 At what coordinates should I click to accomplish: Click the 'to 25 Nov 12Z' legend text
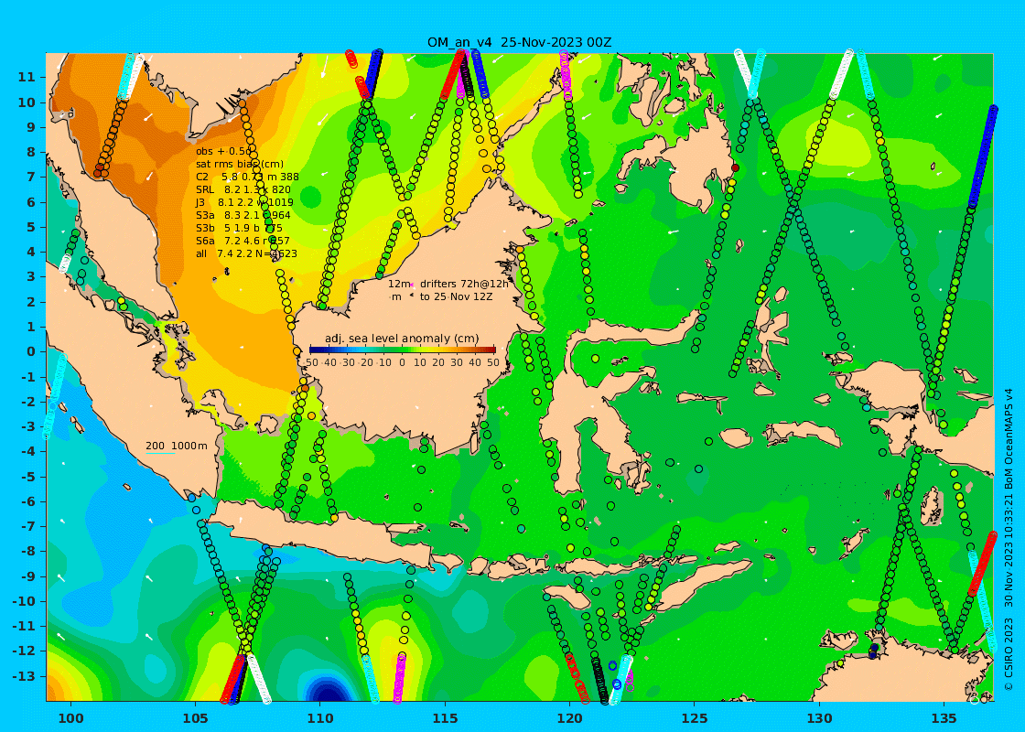[x=457, y=296]
